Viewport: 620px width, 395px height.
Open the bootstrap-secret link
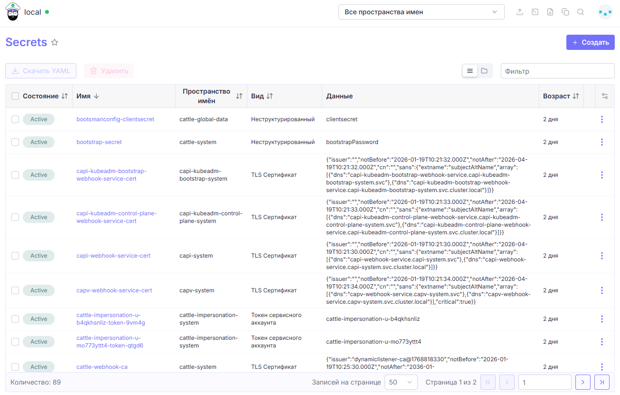coord(99,142)
